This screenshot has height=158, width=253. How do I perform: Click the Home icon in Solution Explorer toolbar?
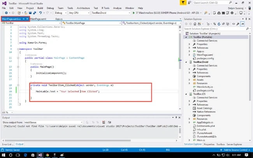195,24
